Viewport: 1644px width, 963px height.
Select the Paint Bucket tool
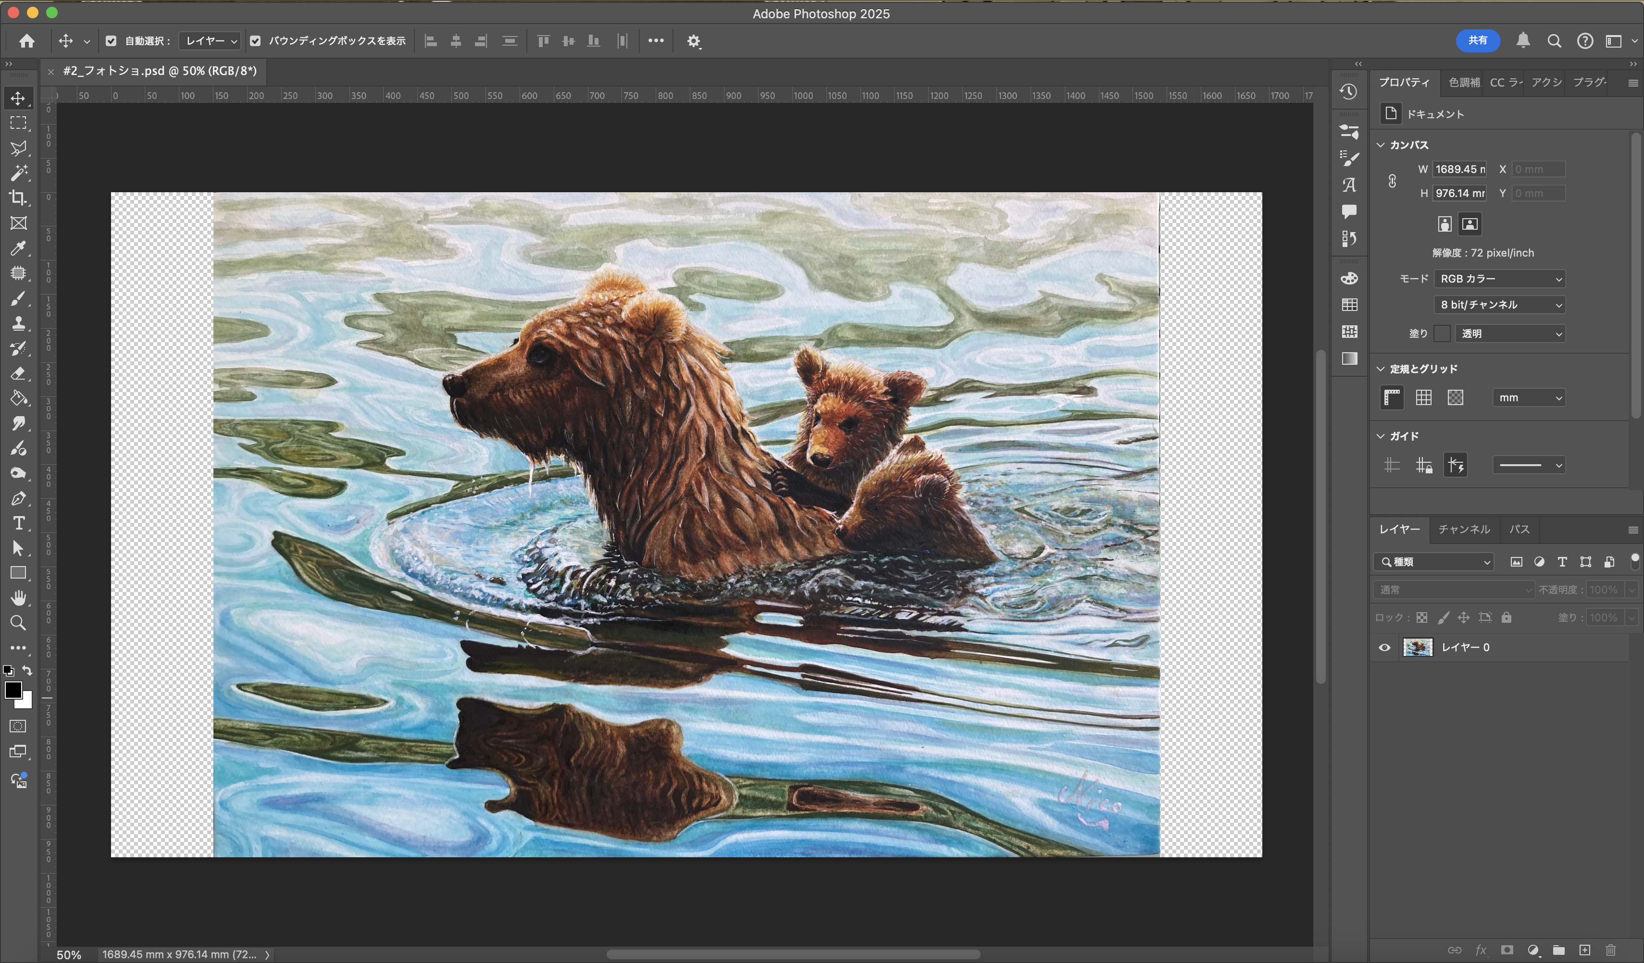tap(18, 398)
